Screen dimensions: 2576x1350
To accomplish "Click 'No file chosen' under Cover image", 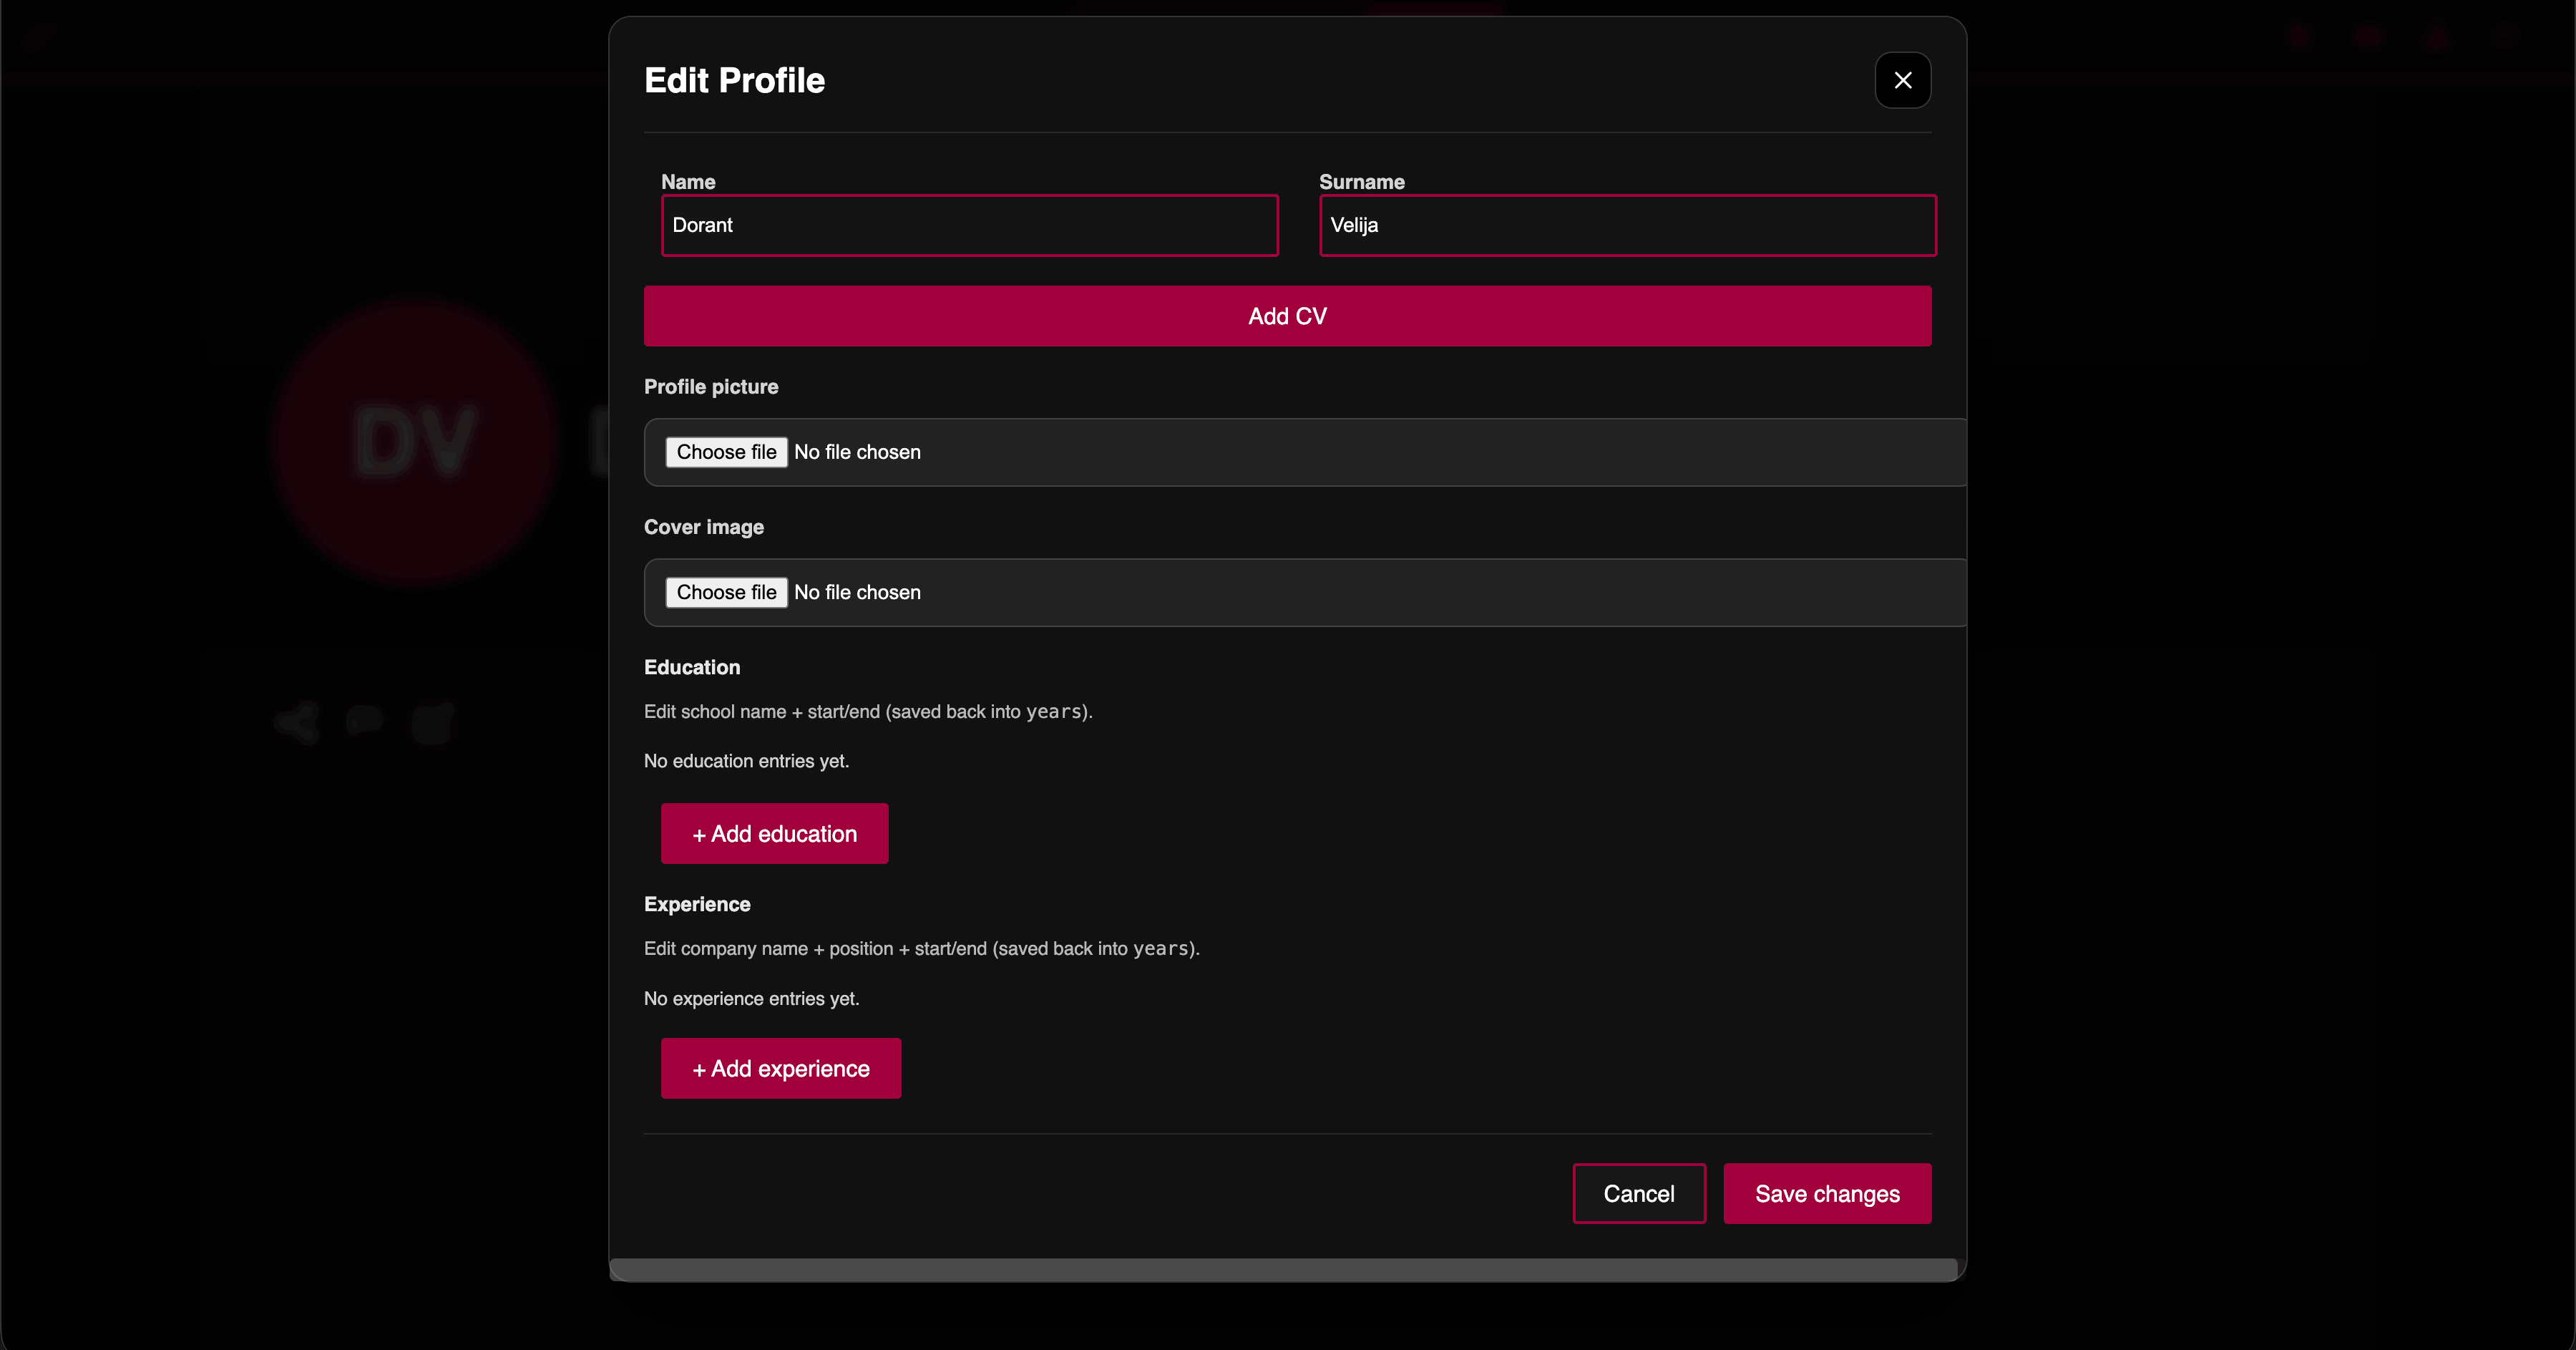I will [x=857, y=592].
